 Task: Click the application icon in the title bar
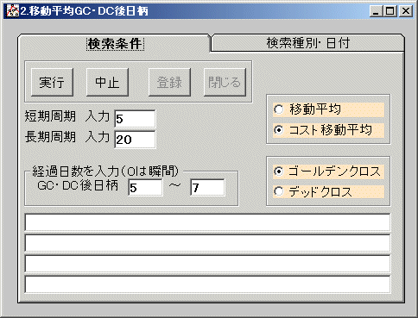click(13, 11)
